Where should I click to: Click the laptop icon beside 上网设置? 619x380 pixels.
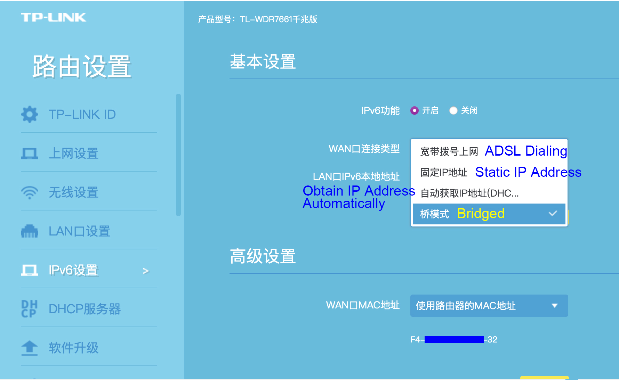pos(30,153)
